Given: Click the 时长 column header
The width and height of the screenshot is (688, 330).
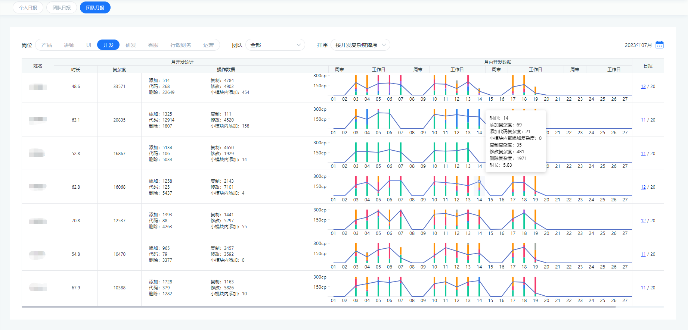Looking at the screenshot, I should click(76, 69).
